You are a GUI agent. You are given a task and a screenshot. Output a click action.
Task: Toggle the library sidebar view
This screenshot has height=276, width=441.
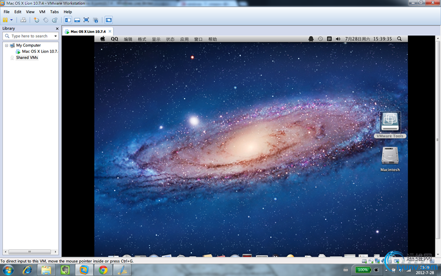(68, 20)
